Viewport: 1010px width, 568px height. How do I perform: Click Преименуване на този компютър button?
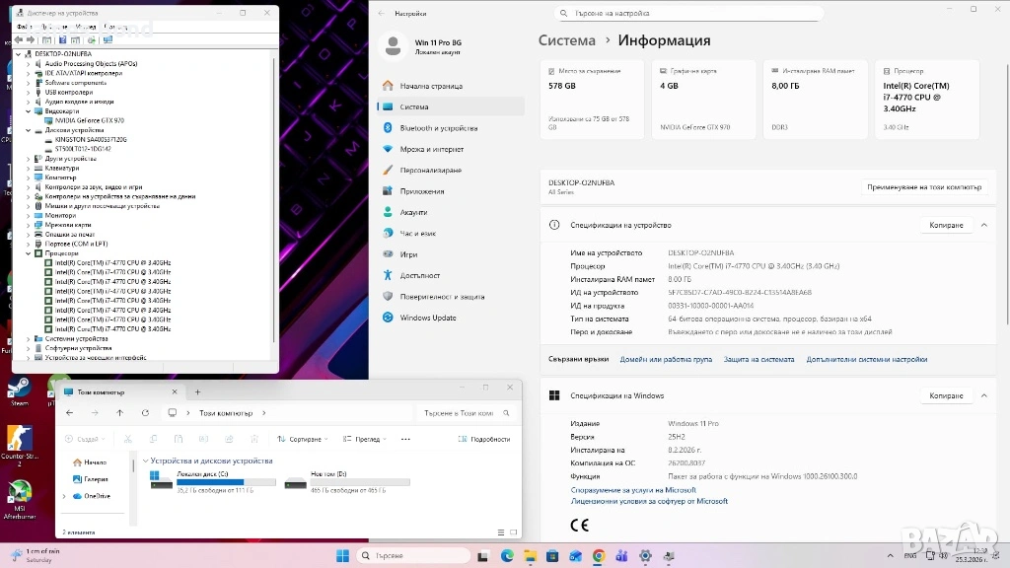pyautogui.click(x=923, y=186)
